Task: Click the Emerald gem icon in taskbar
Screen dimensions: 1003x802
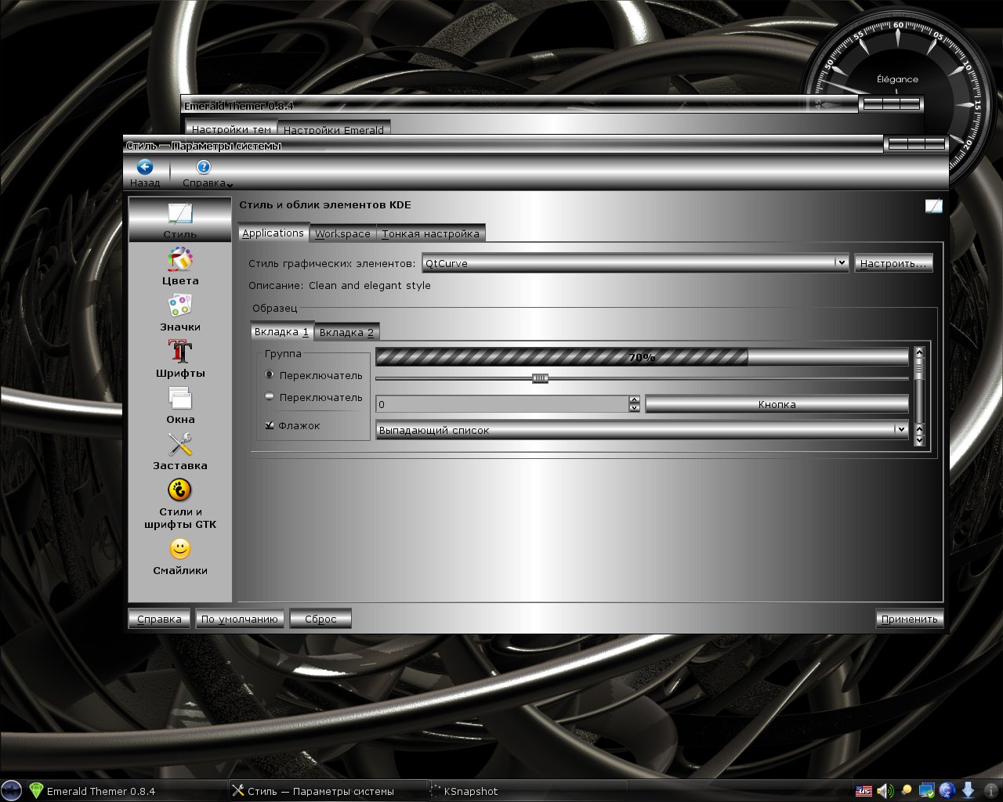Action: pos(36,790)
